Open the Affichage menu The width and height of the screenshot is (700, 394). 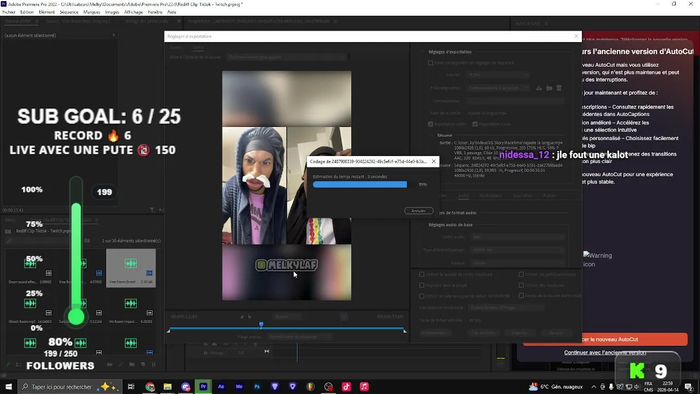click(134, 11)
